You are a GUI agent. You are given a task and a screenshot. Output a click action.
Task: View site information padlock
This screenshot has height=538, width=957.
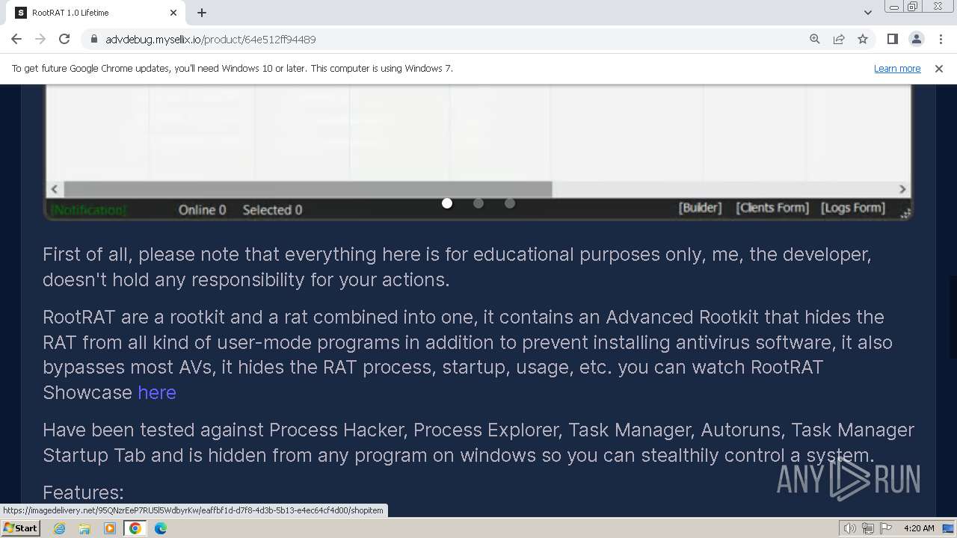click(93, 39)
